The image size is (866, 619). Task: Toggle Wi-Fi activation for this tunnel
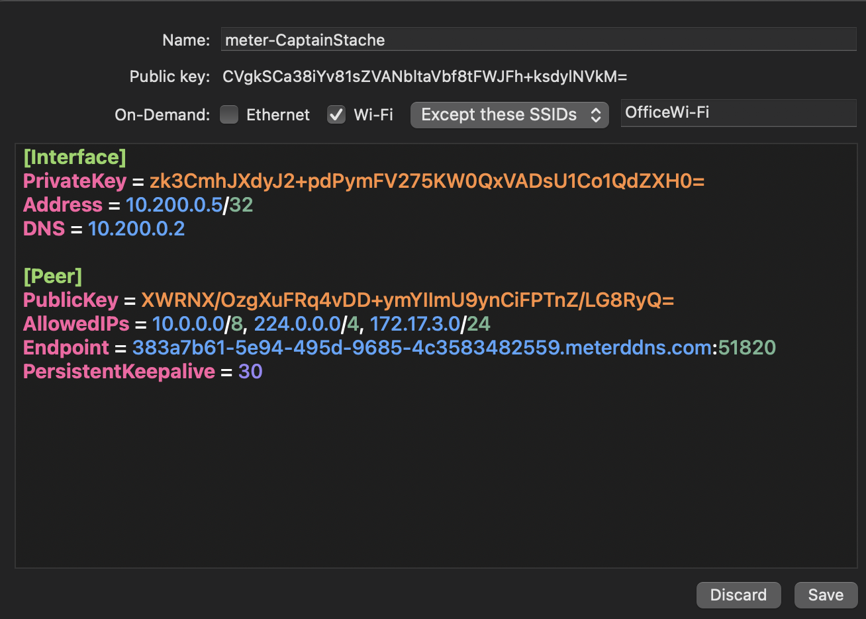(x=336, y=114)
